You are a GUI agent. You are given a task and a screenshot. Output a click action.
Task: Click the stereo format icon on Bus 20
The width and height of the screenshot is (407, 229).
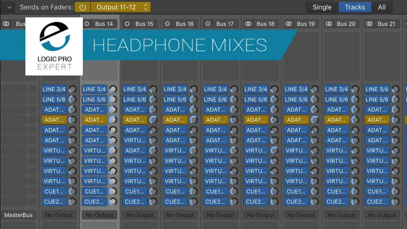[329, 24]
